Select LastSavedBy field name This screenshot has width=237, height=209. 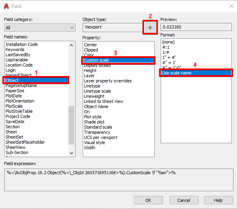point(18,55)
